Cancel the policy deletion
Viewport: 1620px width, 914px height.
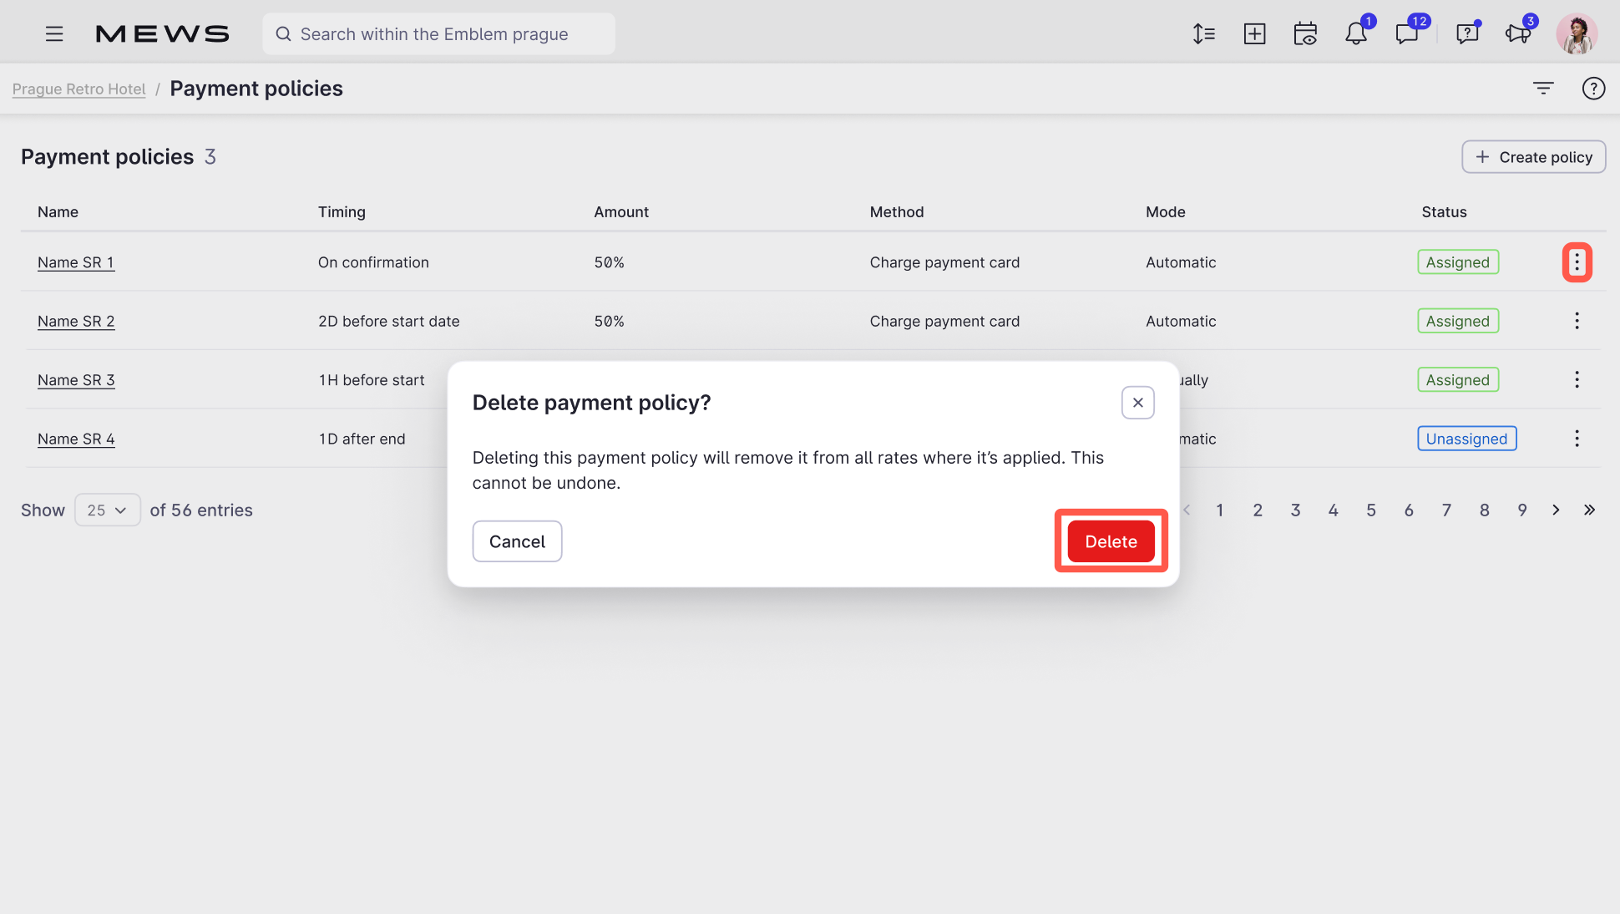click(517, 541)
